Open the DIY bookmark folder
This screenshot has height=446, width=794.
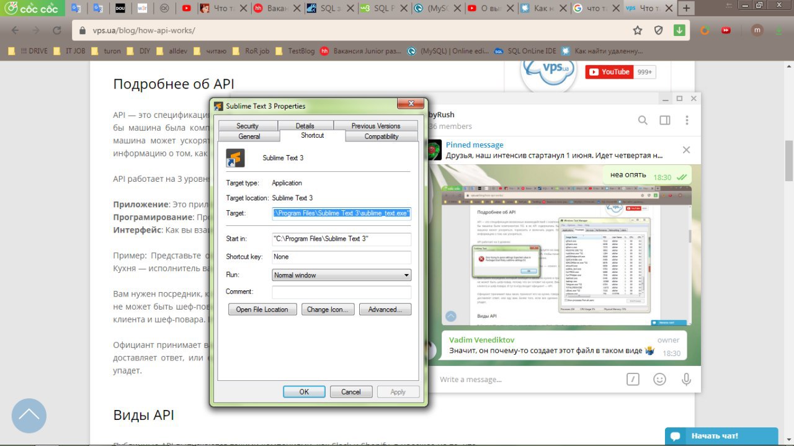[x=138, y=51]
